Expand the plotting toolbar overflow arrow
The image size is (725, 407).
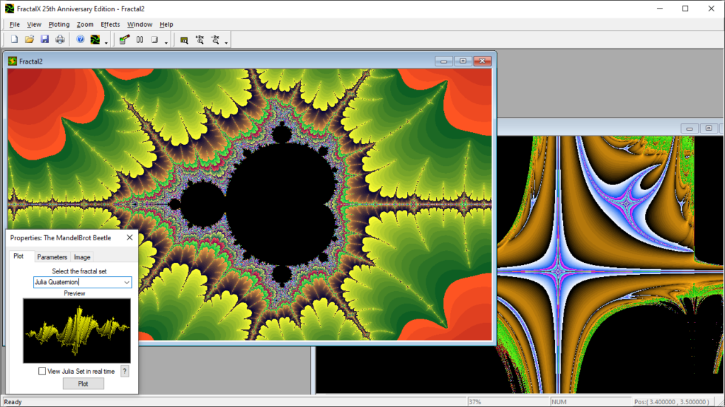pyautogui.click(x=166, y=43)
